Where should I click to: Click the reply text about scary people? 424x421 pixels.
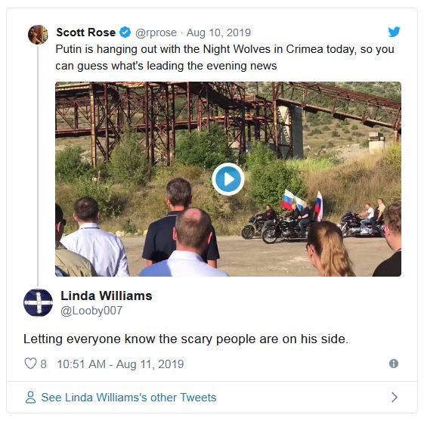pyautogui.click(x=186, y=339)
